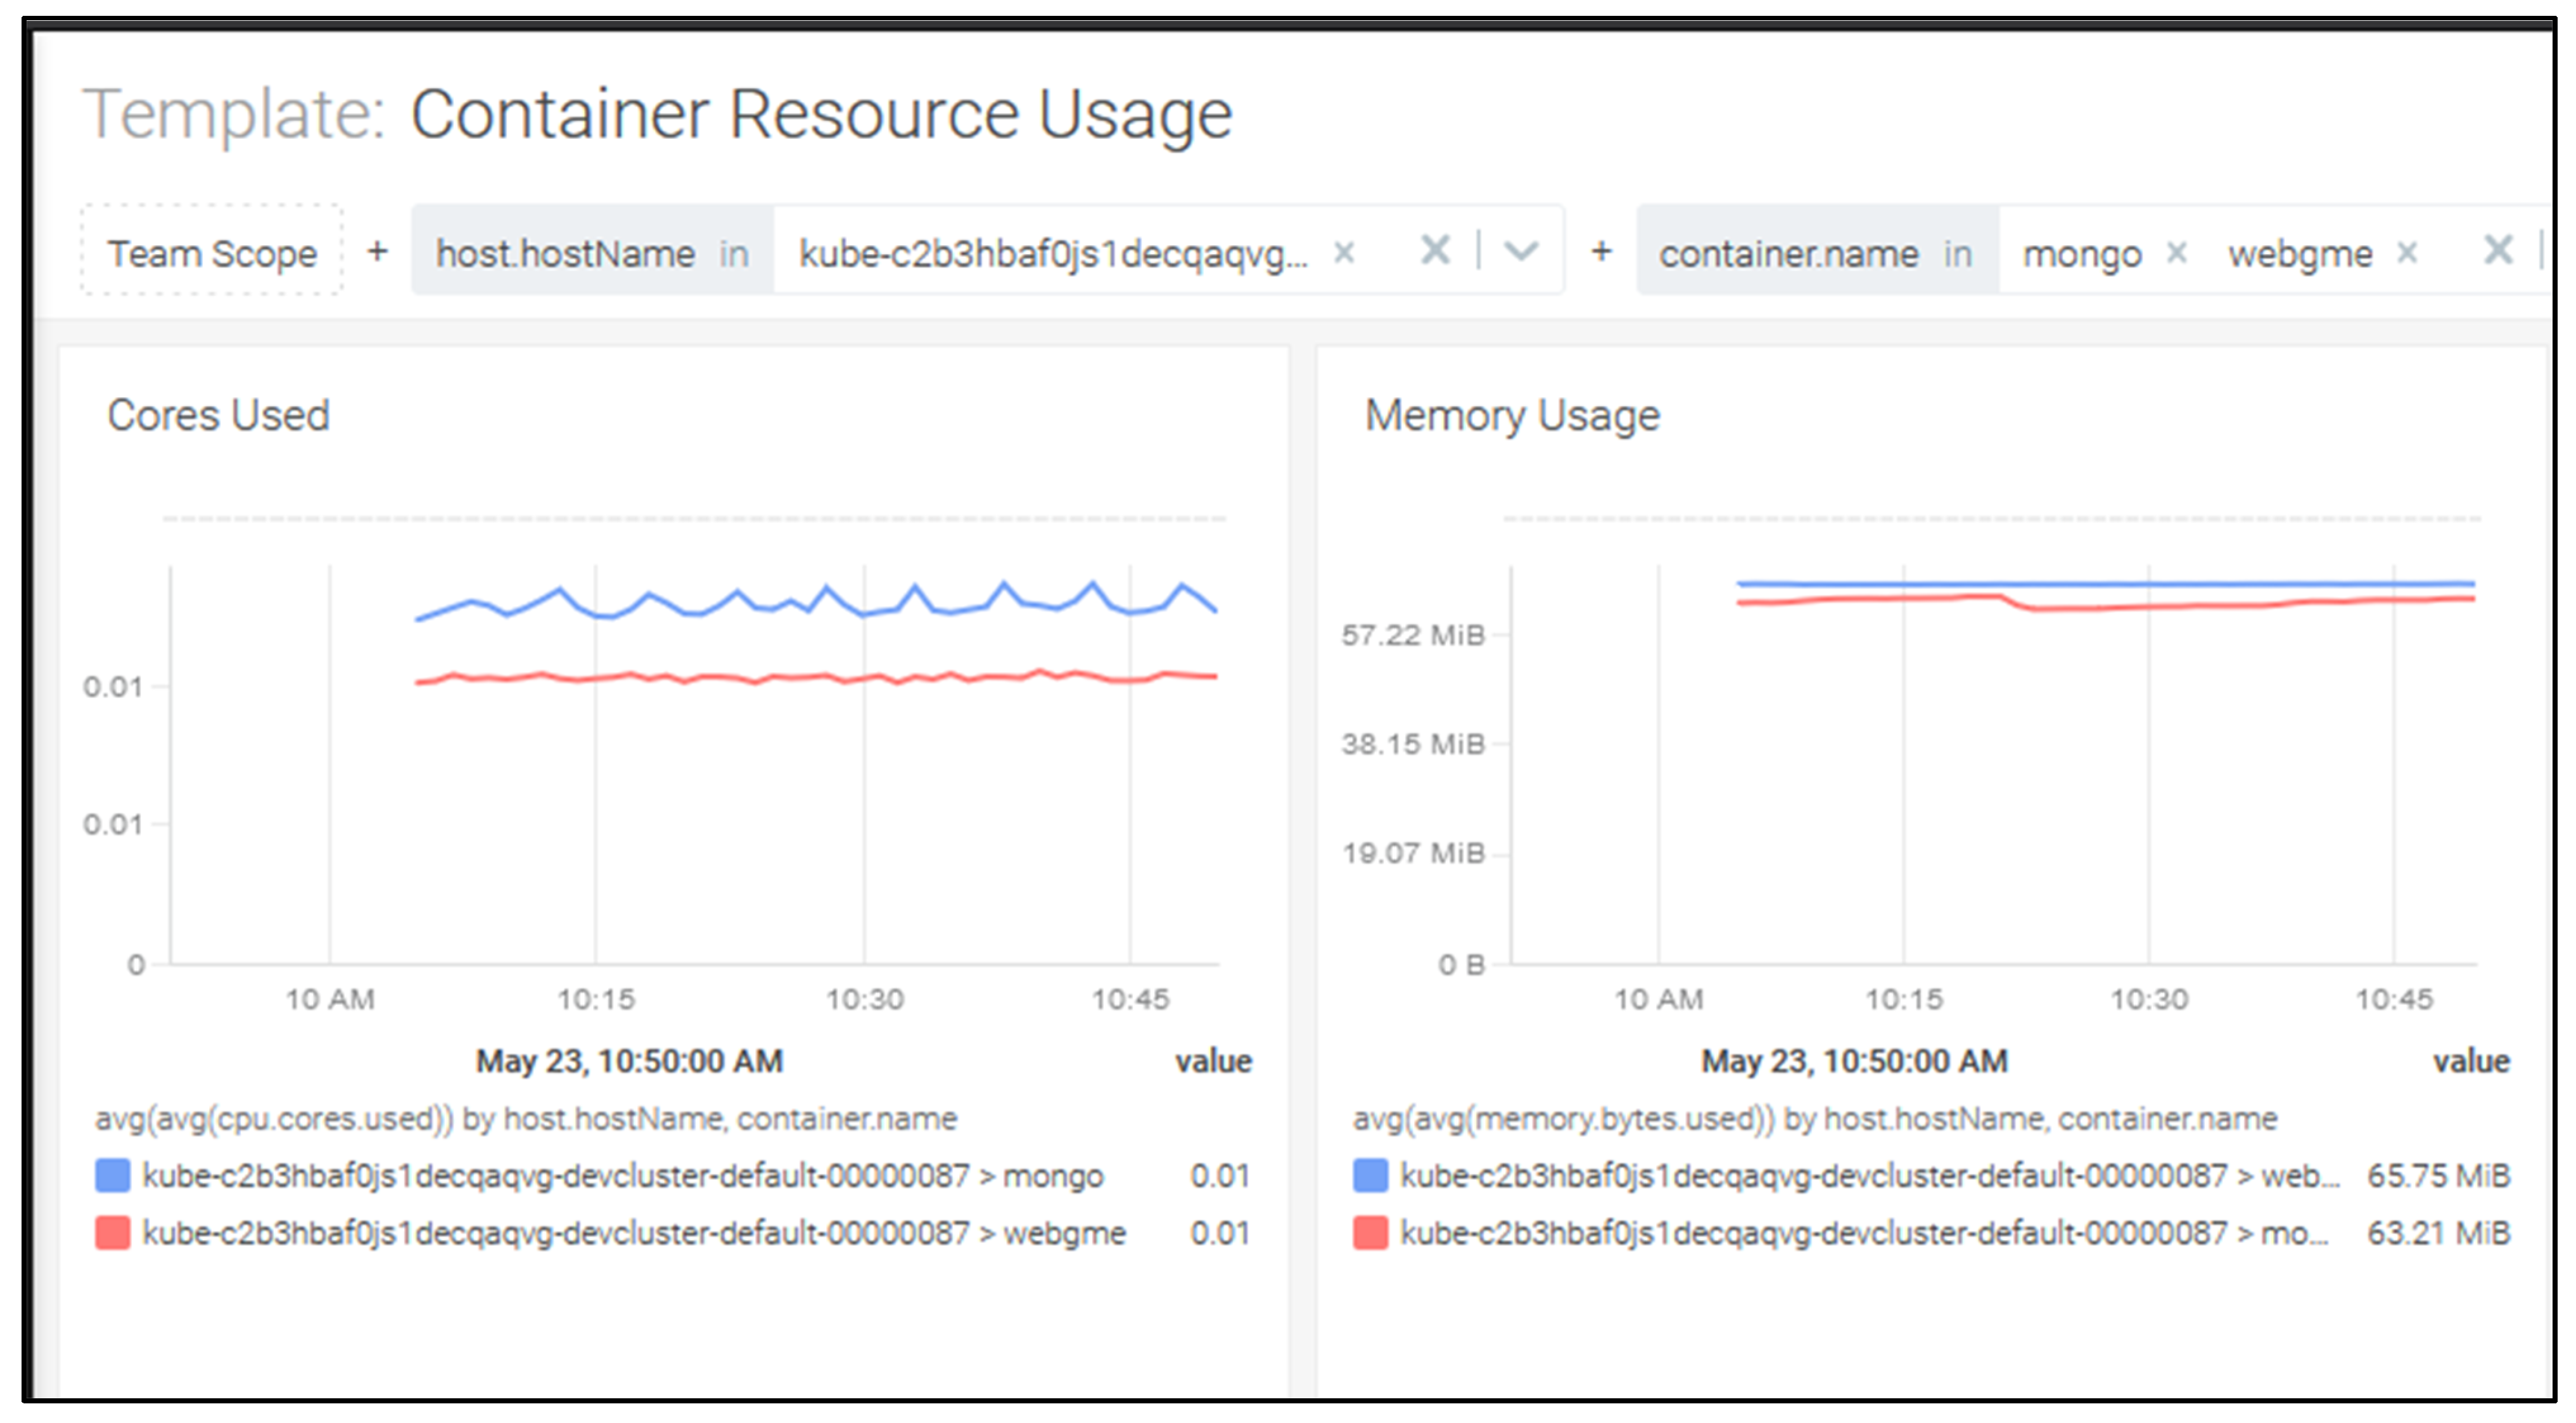
Task: Select the webgme legend entry under Cores Used
Action: (633, 1233)
